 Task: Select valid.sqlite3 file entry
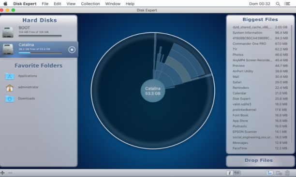(260, 104)
